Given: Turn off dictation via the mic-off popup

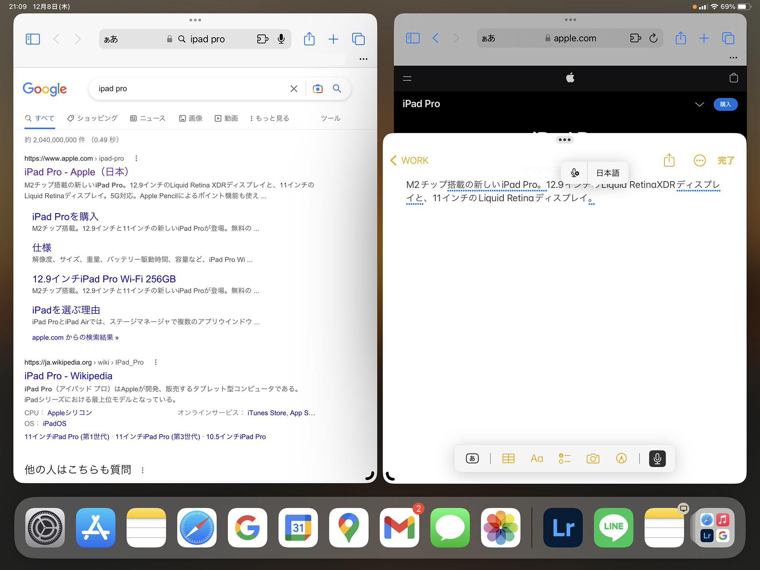Looking at the screenshot, I should [574, 173].
